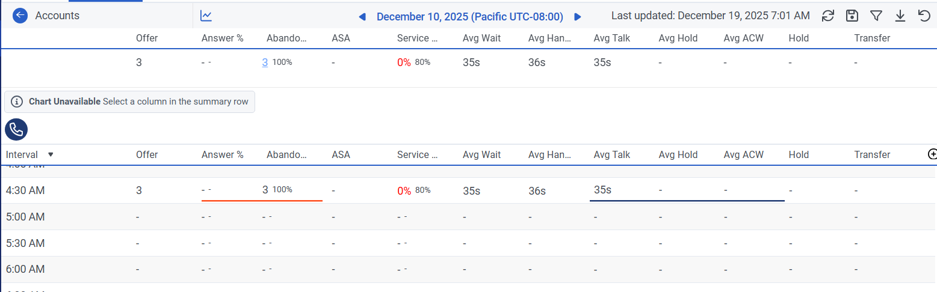
Task: Click the save view icon
Action: pyautogui.click(x=852, y=16)
